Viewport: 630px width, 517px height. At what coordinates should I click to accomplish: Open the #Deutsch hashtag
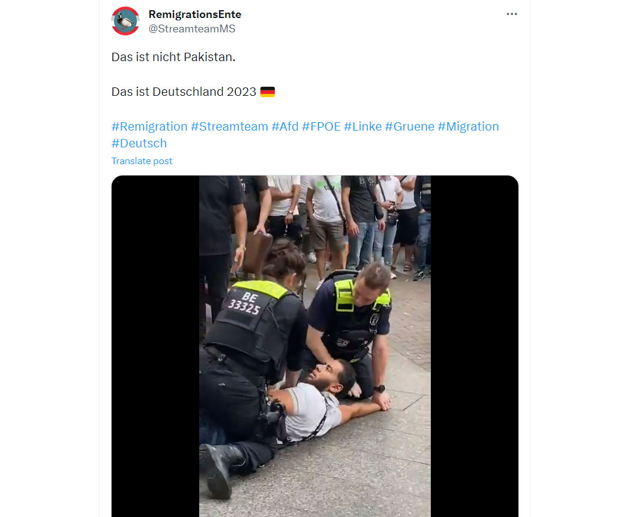pyautogui.click(x=139, y=143)
